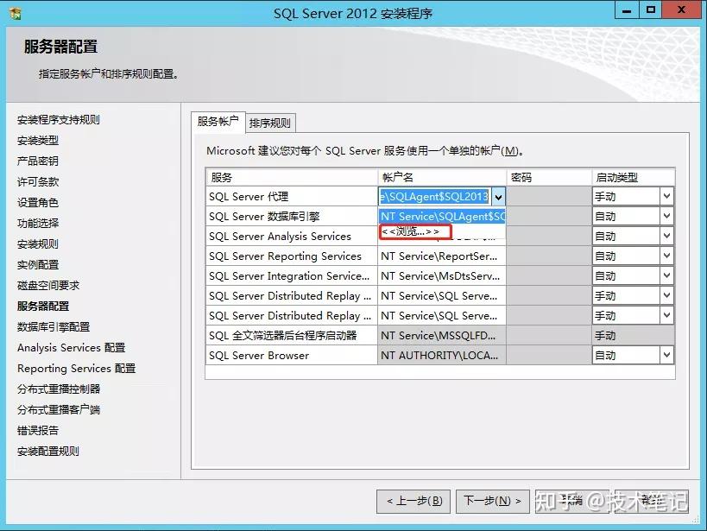Switch to the 排序规则 tab
Viewport: 707px width, 531px height.
(x=269, y=122)
